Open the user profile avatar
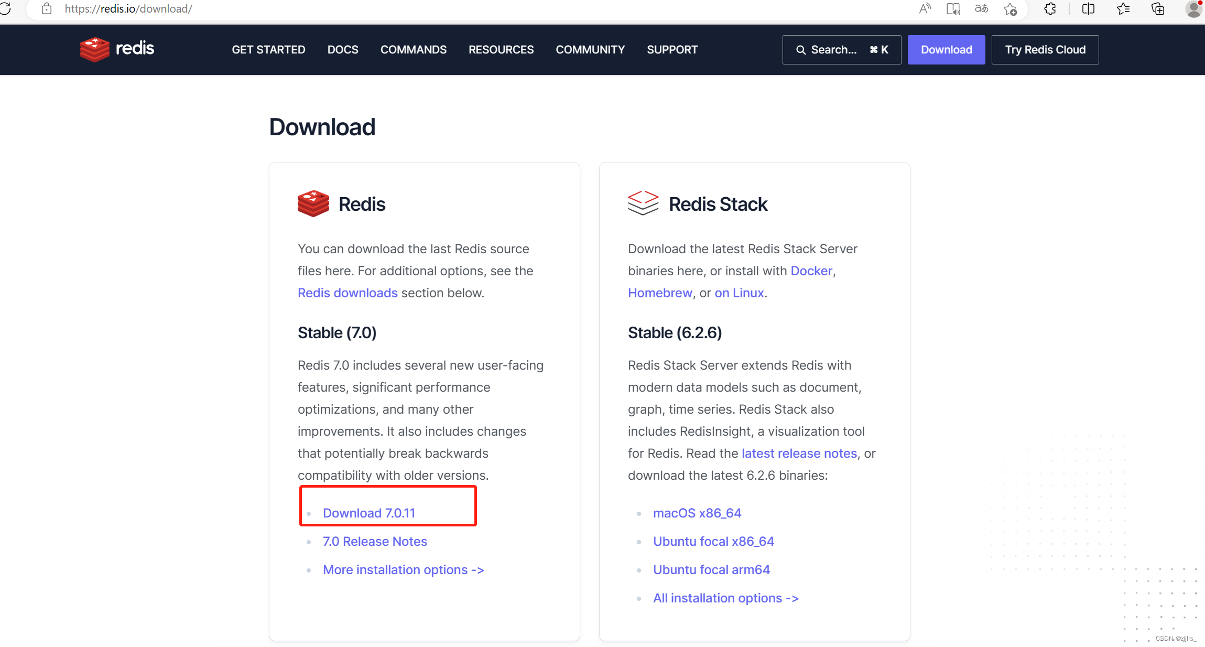Image resolution: width=1205 pixels, height=647 pixels. [x=1193, y=9]
